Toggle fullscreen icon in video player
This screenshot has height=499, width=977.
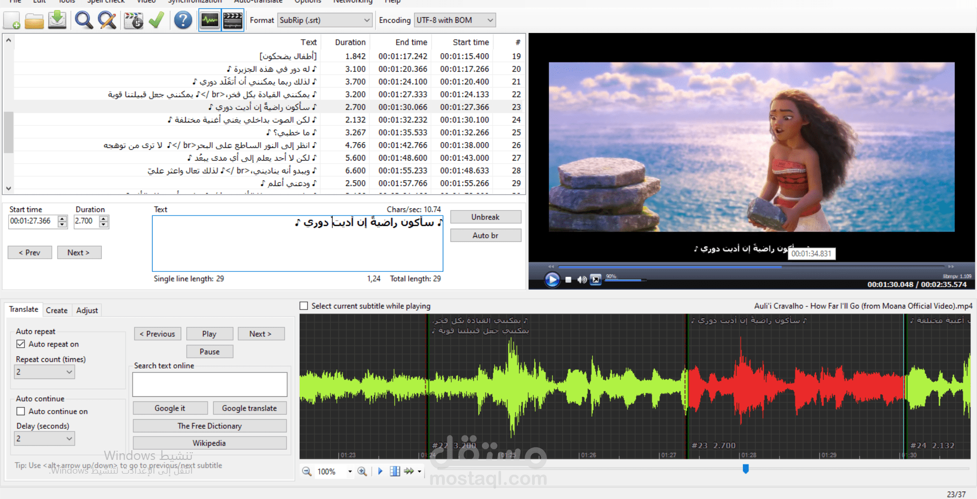click(x=596, y=279)
